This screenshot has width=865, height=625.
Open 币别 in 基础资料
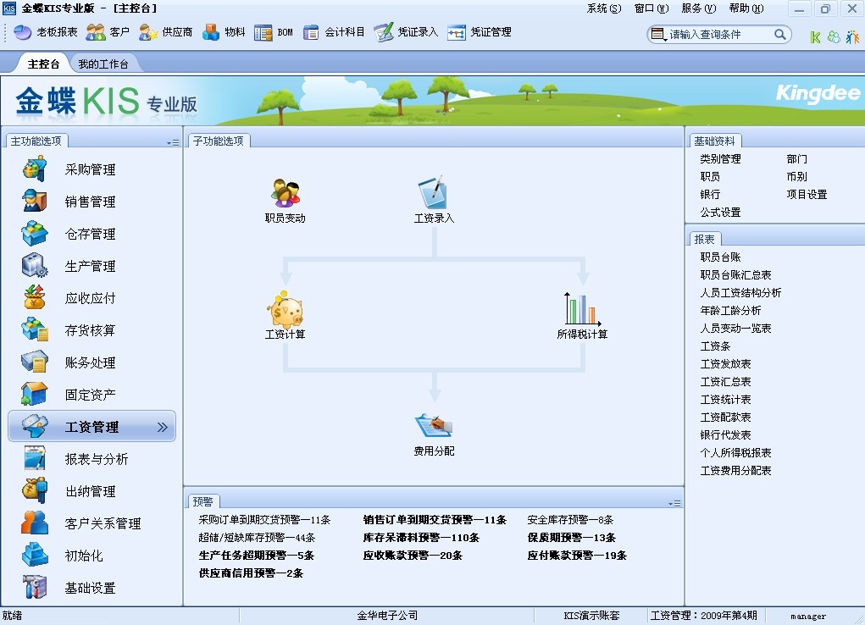point(796,176)
